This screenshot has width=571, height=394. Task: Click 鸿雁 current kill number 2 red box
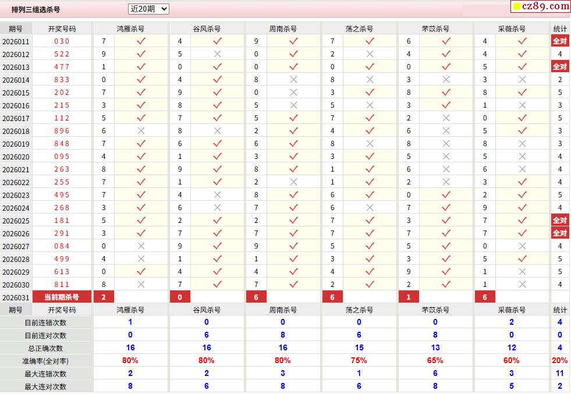(x=104, y=297)
